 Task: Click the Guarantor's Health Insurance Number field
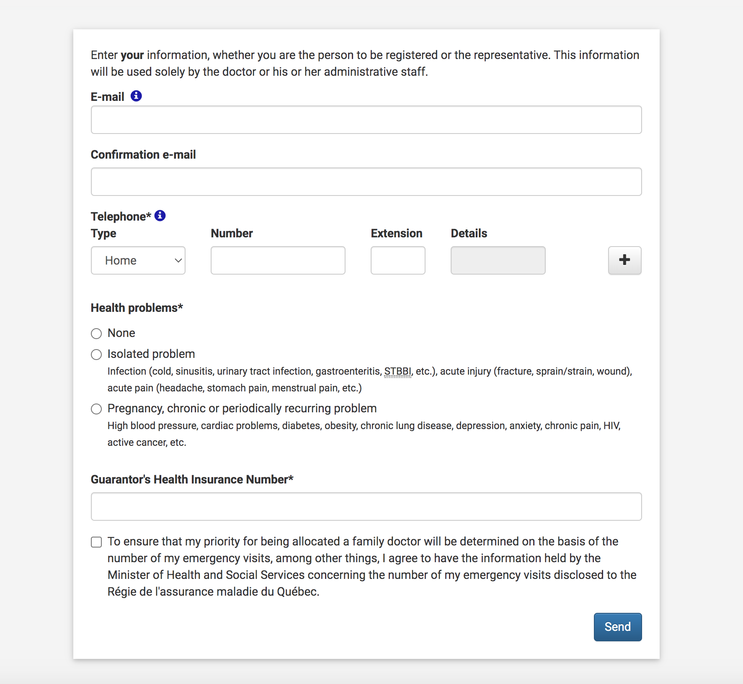coord(366,507)
